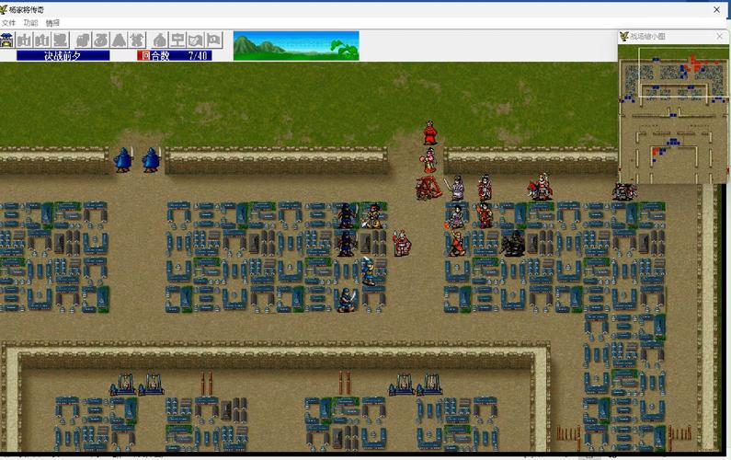Select the leftmost blue soldier at the wall gap
The height and width of the screenshot is (460, 731).
pos(123,160)
